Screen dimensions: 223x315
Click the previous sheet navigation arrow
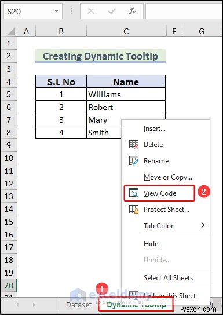(17, 305)
